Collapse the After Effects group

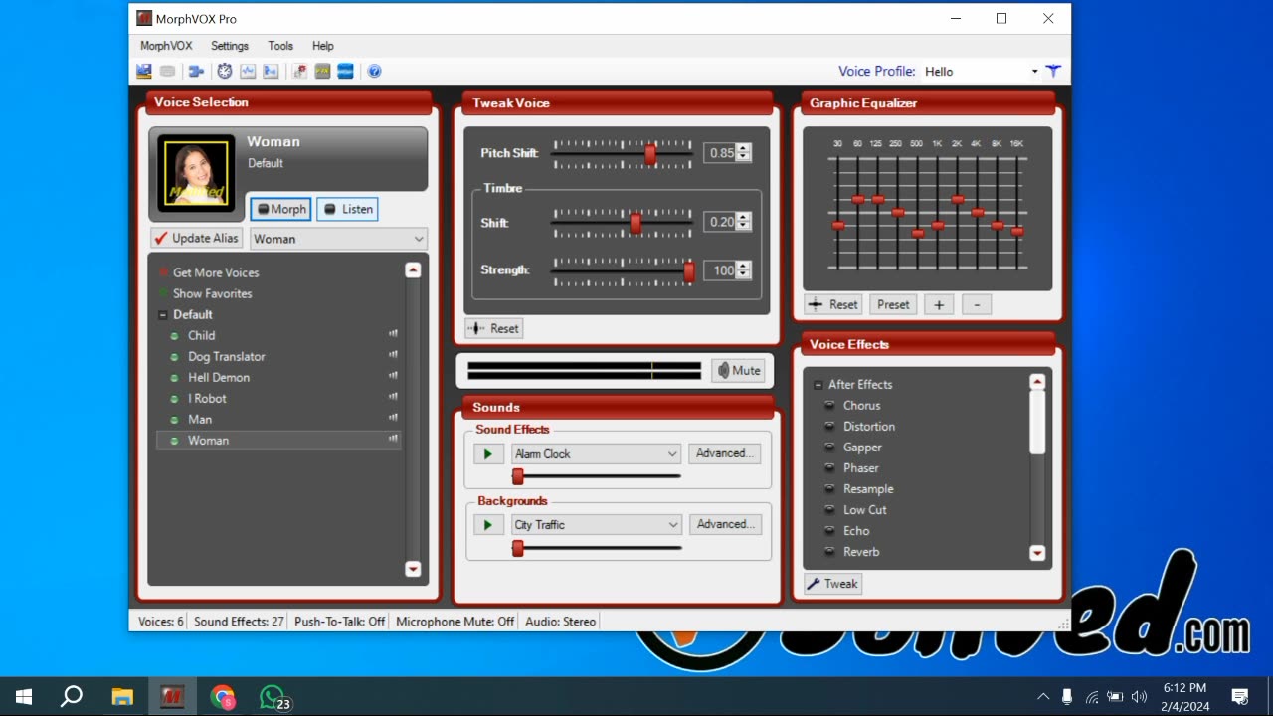point(818,385)
